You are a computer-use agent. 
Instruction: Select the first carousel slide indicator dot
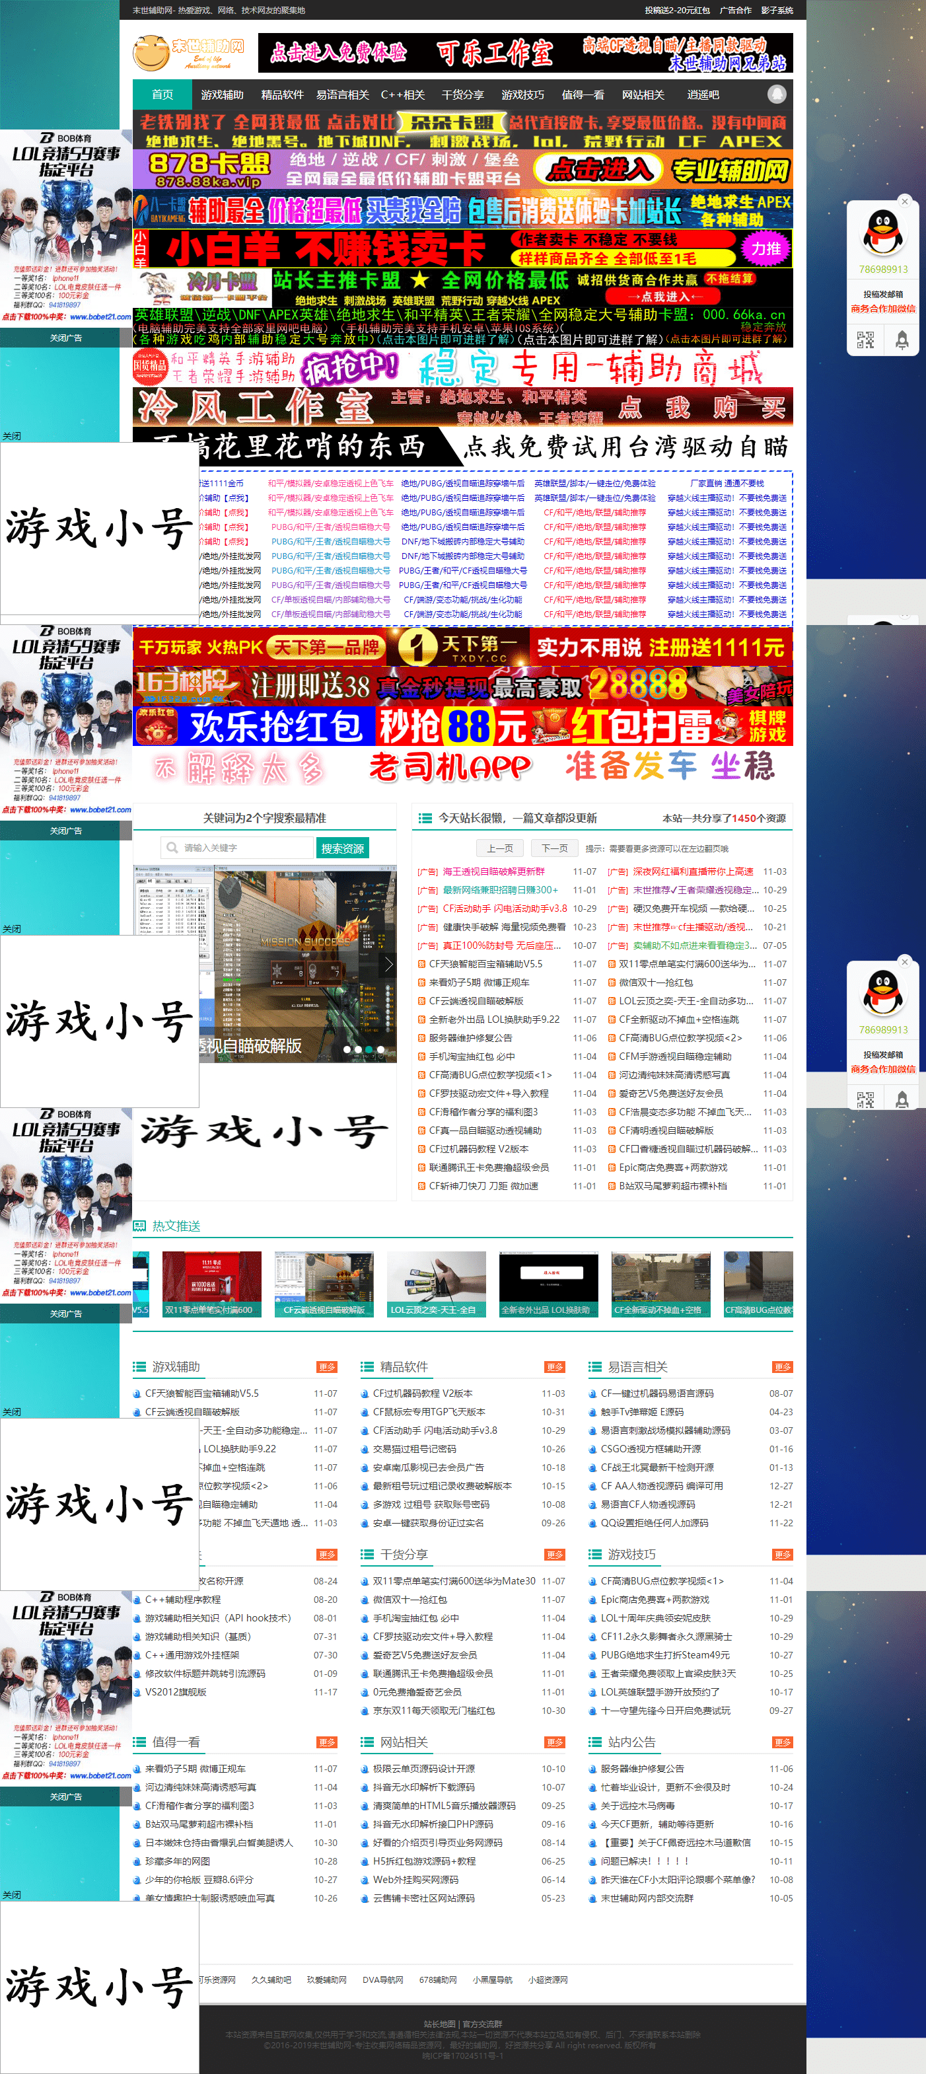click(347, 1049)
